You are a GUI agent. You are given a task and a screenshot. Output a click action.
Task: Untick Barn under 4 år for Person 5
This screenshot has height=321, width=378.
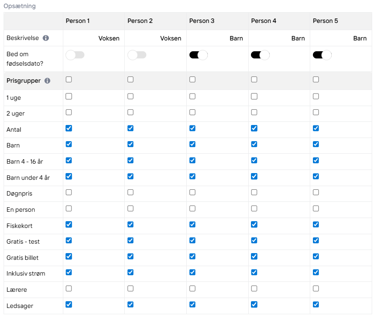[x=316, y=176]
